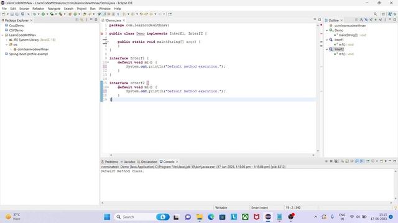This screenshot has width=398, height=223.
Task: Toggle Mark Occurrences in the main toolbar
Action: [x=104, y=14]
